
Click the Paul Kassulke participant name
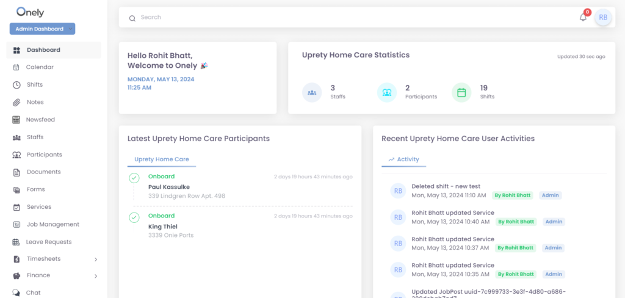coord(170,187)
